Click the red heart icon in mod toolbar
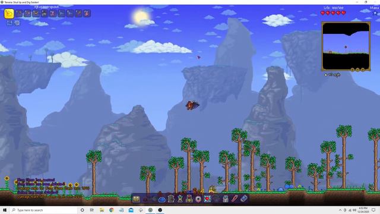The image size is (380, 214). [207, 199]
